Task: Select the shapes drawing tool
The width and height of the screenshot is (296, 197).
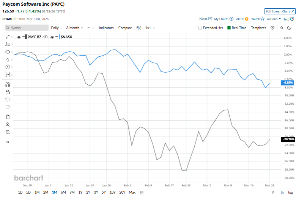Action: (x=8, y=52)
